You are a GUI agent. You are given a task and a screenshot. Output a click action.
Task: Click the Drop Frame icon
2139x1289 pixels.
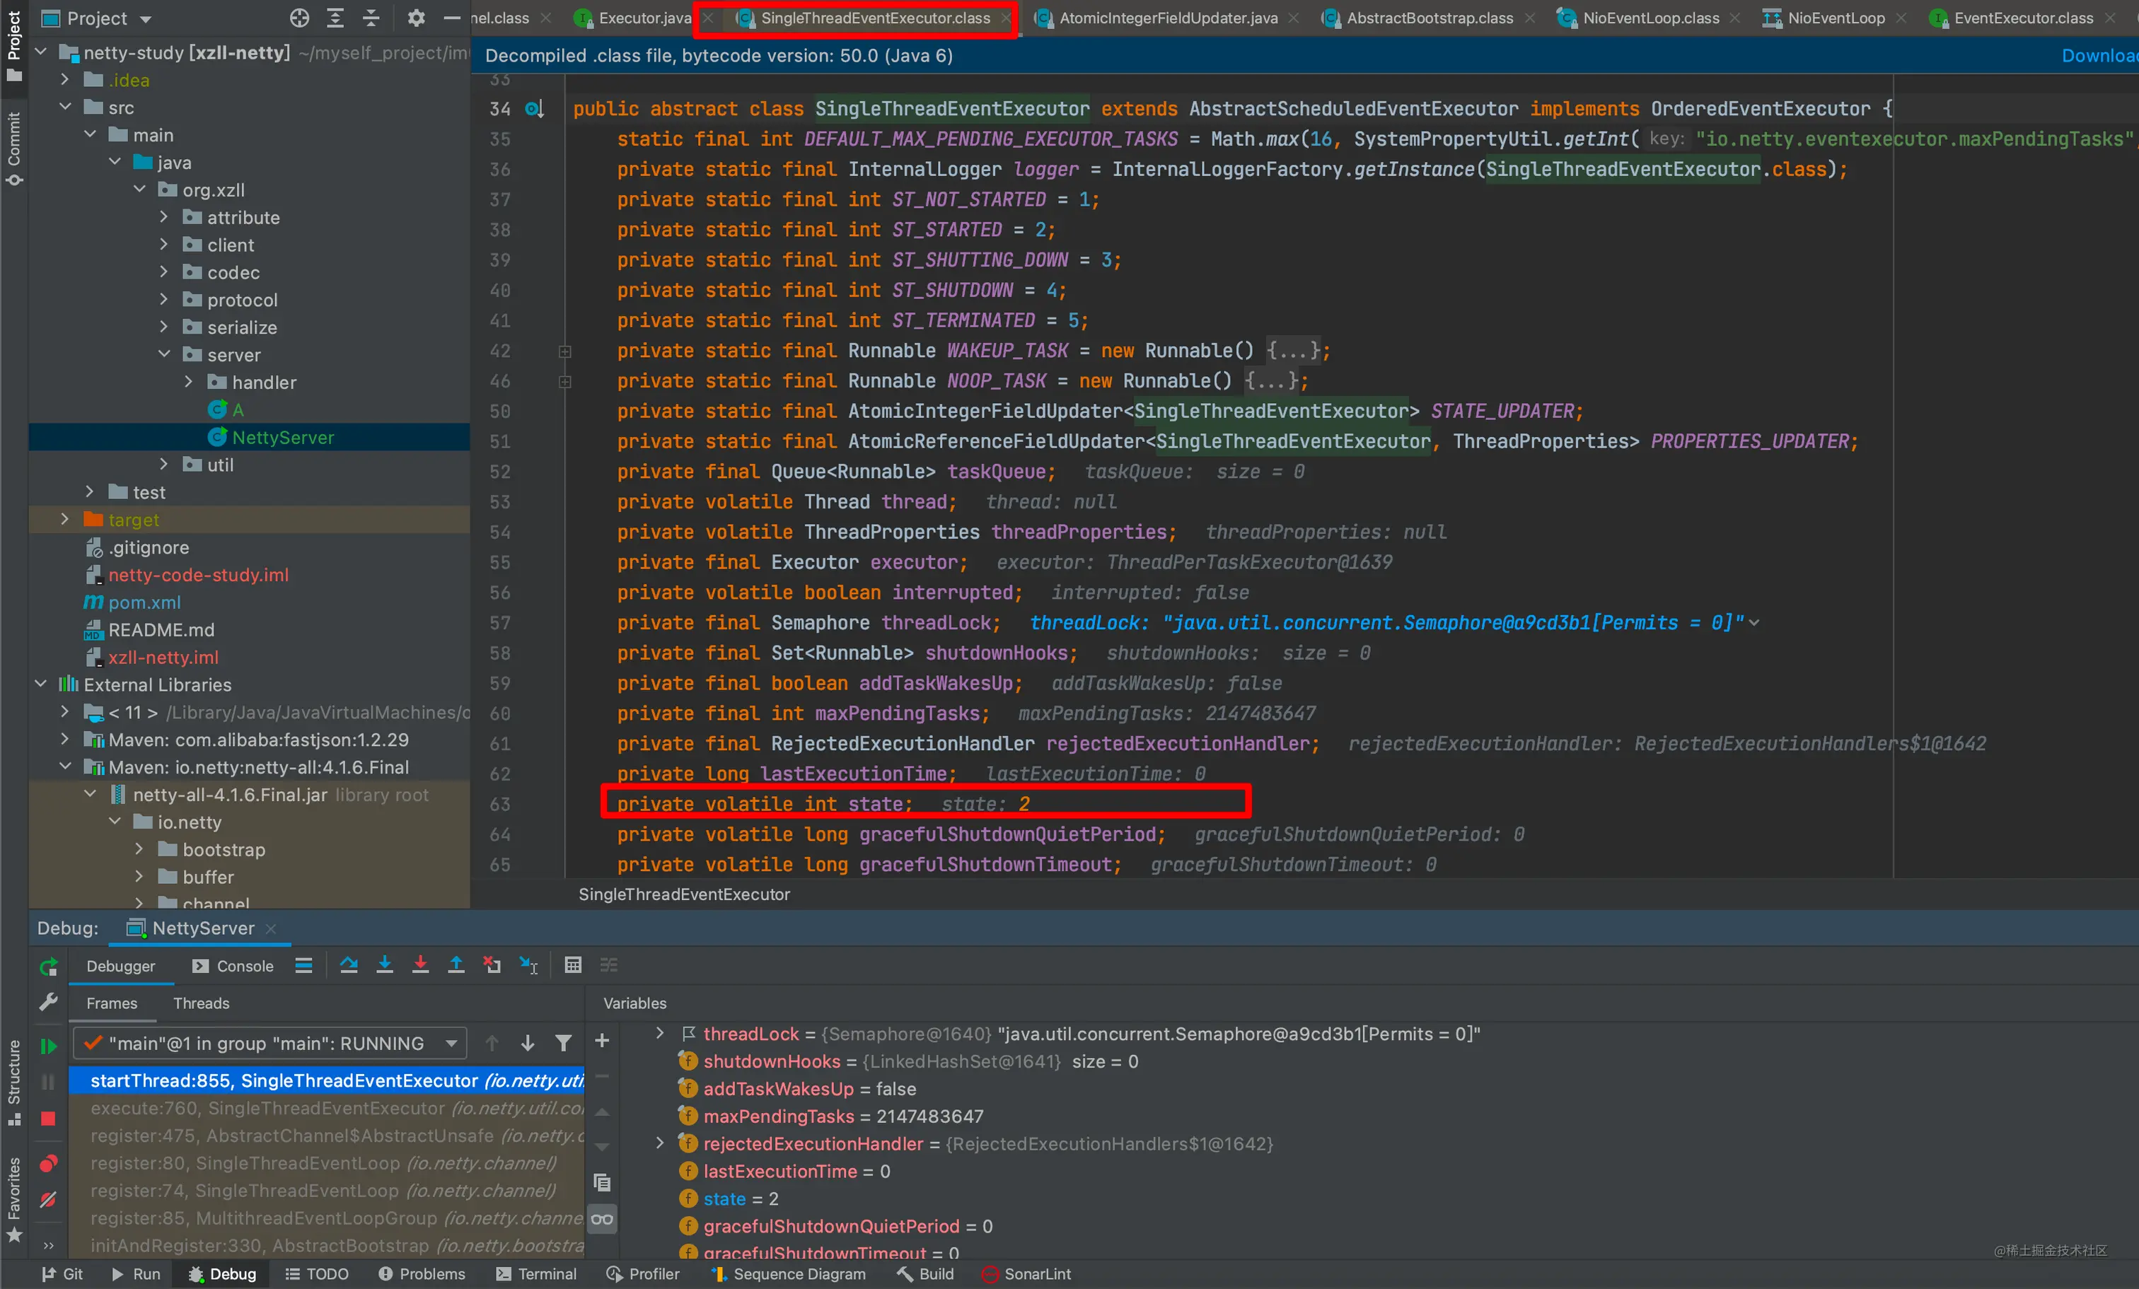(492, 965)
